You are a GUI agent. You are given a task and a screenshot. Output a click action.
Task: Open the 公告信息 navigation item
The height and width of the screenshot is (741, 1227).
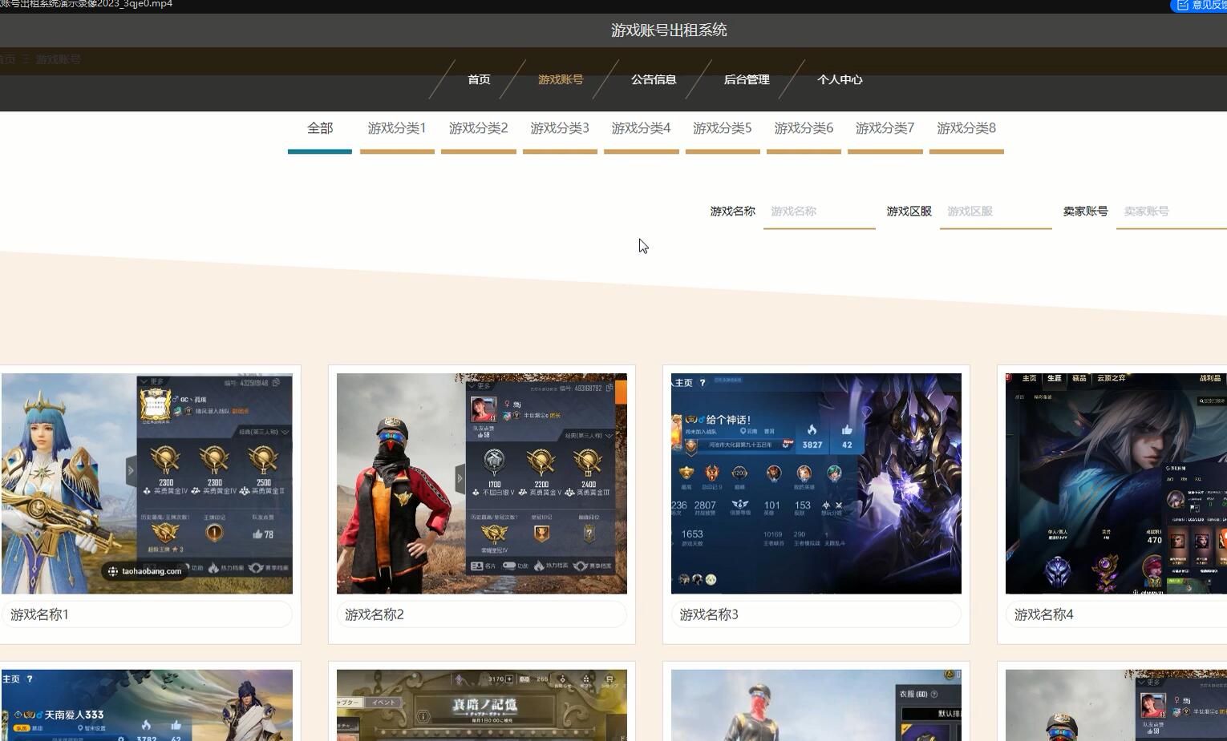coord(654,79)
